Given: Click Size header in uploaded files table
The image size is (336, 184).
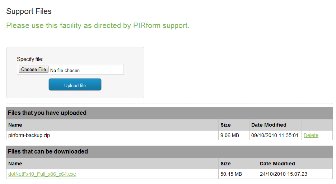Looking at the screenshot, I should [226, 125].
